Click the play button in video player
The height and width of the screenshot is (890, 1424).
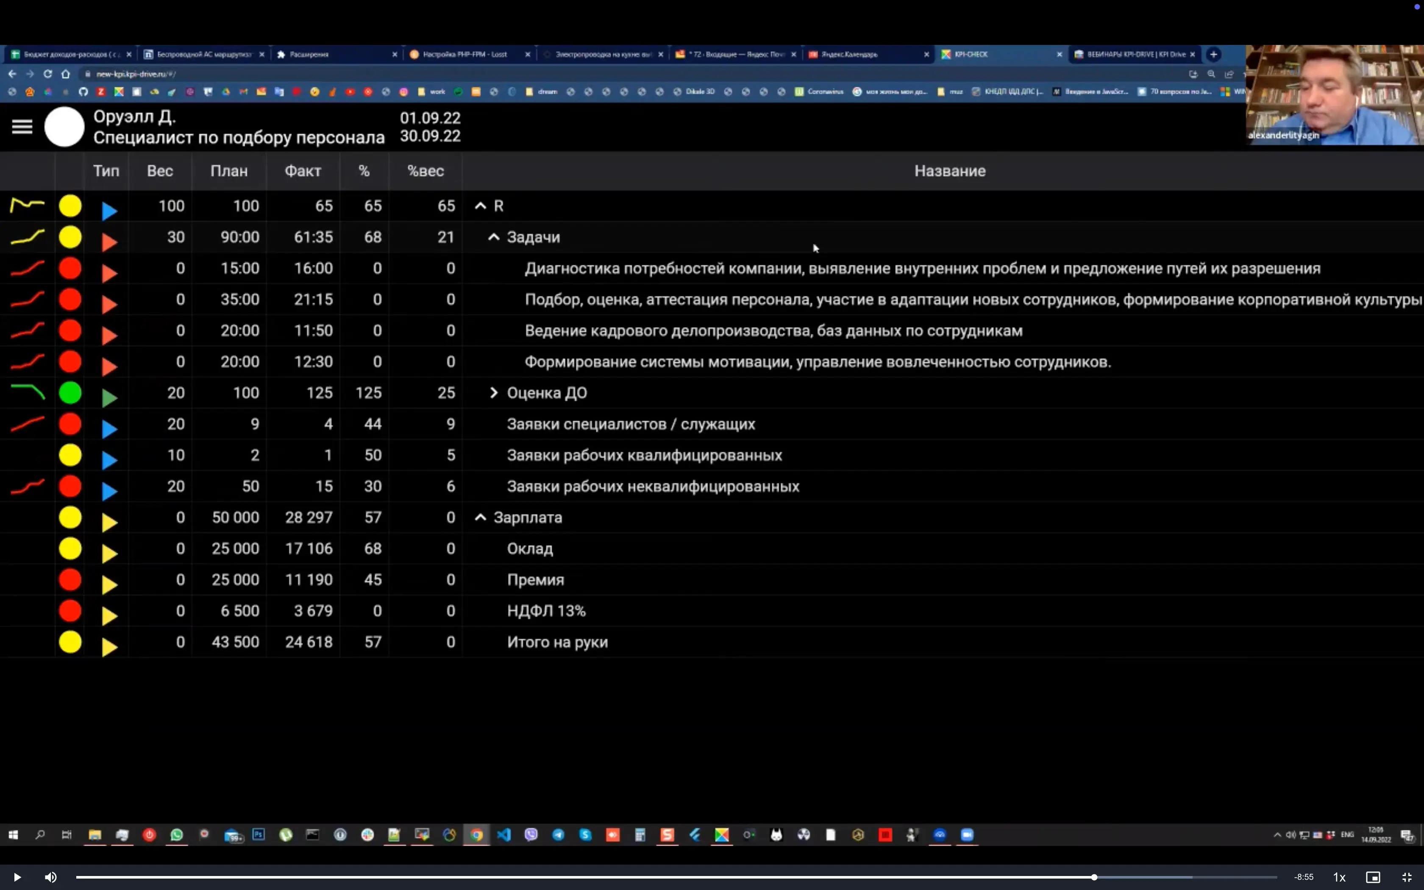pos(17,877)
